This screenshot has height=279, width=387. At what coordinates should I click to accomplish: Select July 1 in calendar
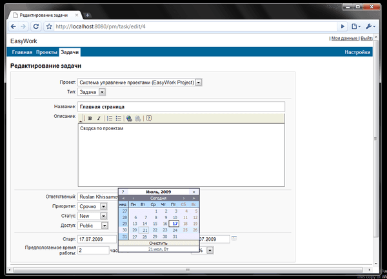[x=155, y=211]
